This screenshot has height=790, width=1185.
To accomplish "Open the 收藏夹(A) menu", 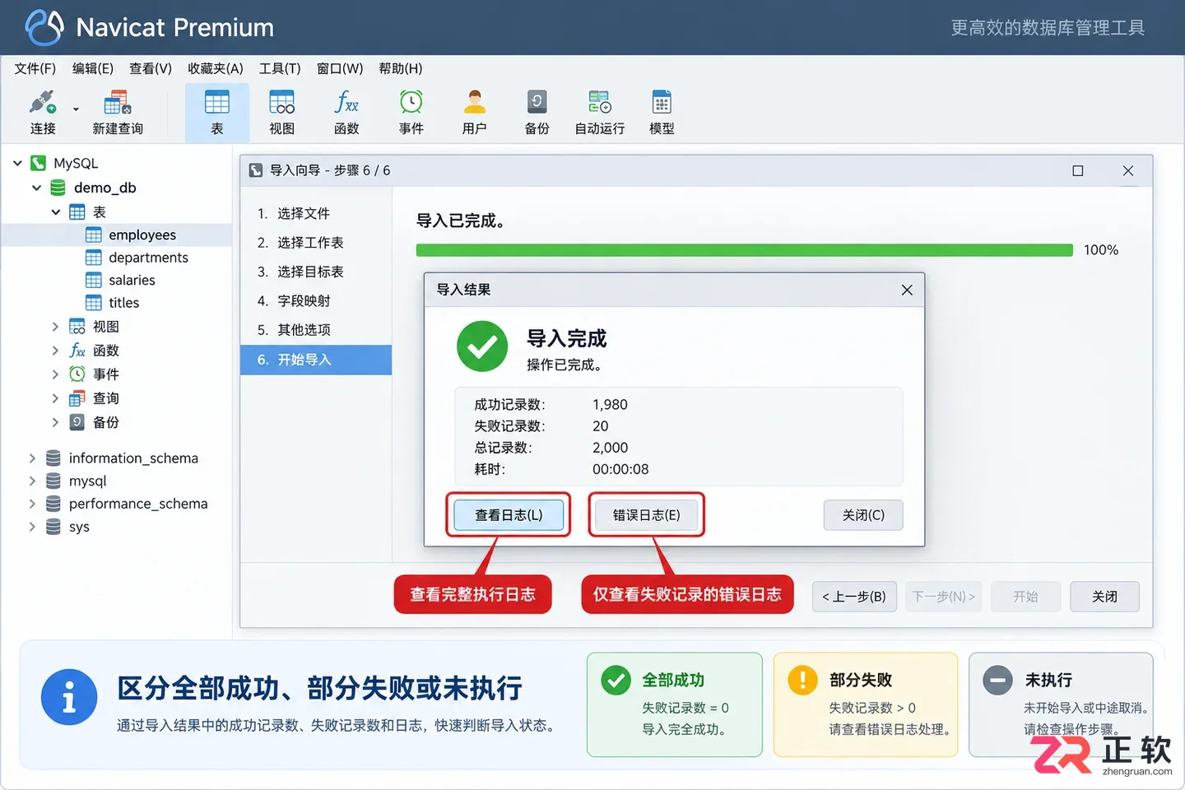I will click(216, 68).
